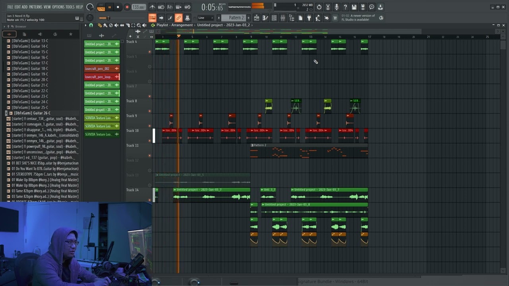509x286 pixels.
Task: Select the playlist playback speaker tool
Action: coord(144,25)
